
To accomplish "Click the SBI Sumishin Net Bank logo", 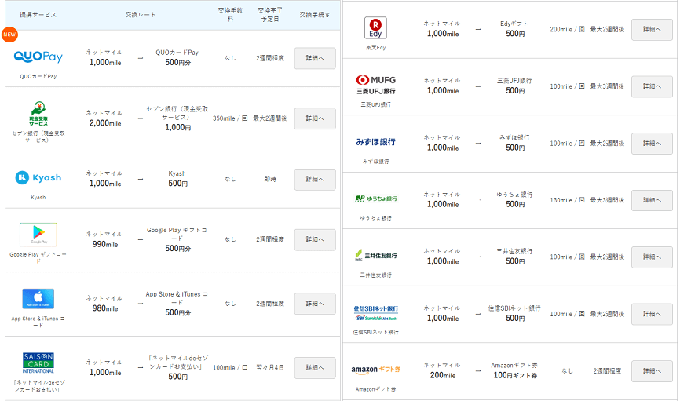I will click(x=375, y=312).
